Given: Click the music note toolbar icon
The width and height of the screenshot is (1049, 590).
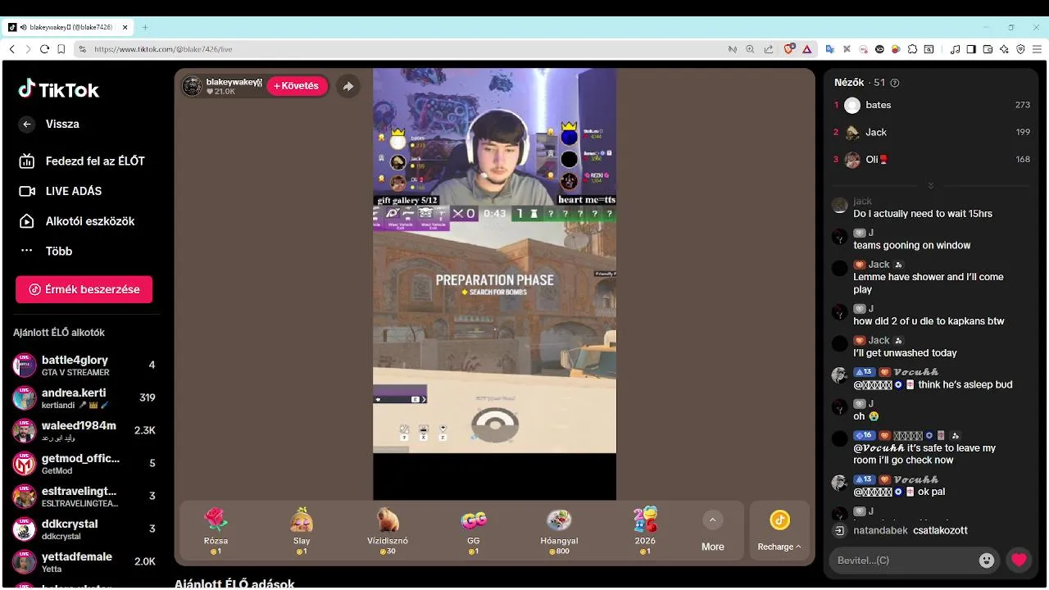Looking at the screenshot, I should [955, 49].
